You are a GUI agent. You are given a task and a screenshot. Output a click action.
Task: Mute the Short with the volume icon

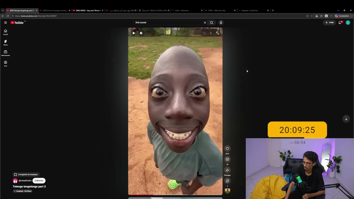pyautogui.click(x=141, y=33)
